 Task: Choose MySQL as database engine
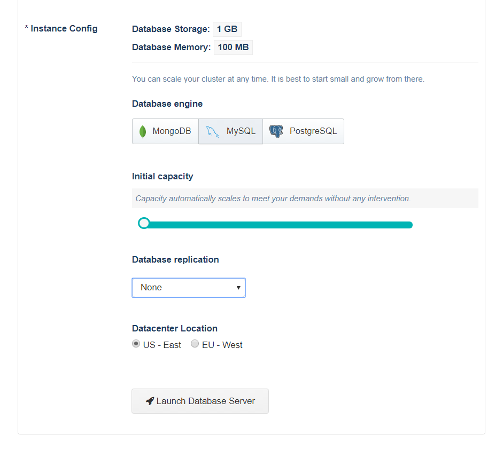tap(230, 131)
